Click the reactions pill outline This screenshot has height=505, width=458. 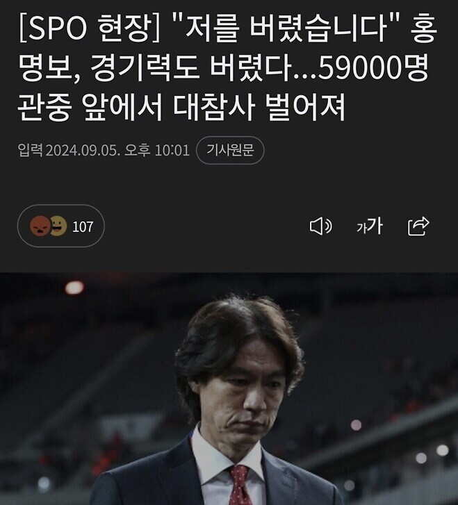click(x=61, y=226)
